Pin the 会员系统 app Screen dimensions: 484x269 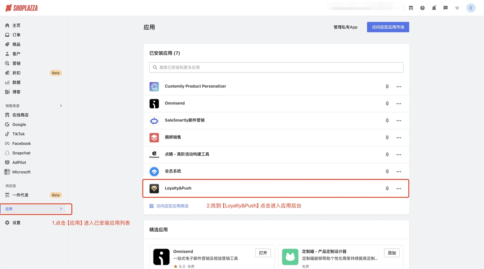click(387, 172)
